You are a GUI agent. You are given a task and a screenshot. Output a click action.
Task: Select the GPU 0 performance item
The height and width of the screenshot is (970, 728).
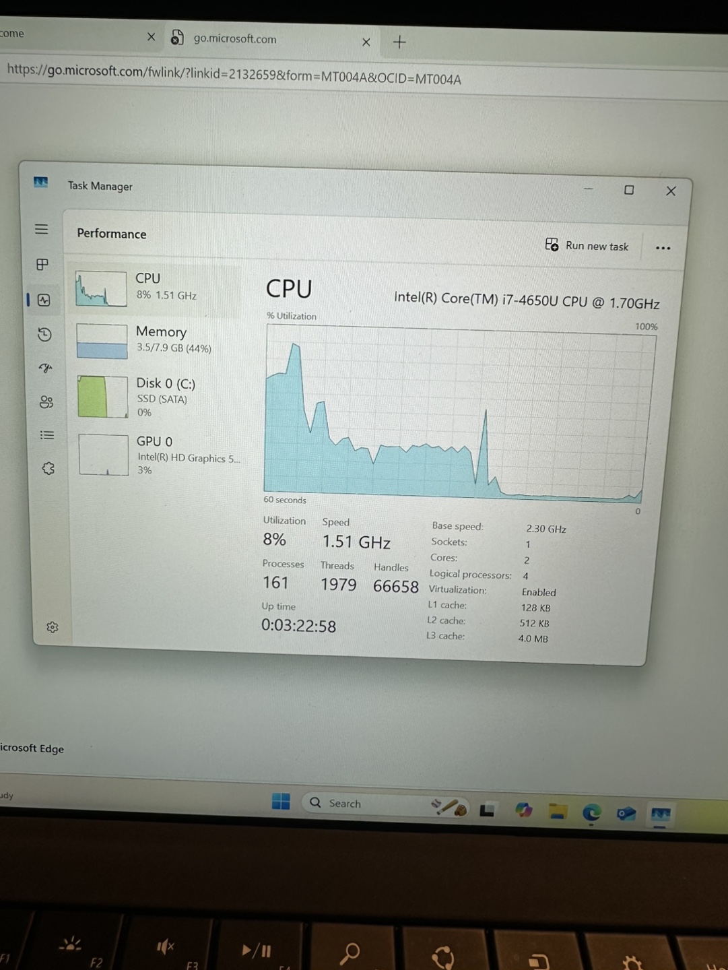157,455
